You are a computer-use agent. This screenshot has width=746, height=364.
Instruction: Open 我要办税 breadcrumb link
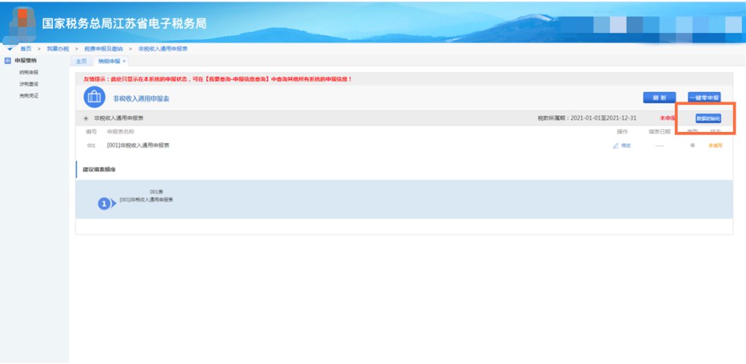coord(57,49)
